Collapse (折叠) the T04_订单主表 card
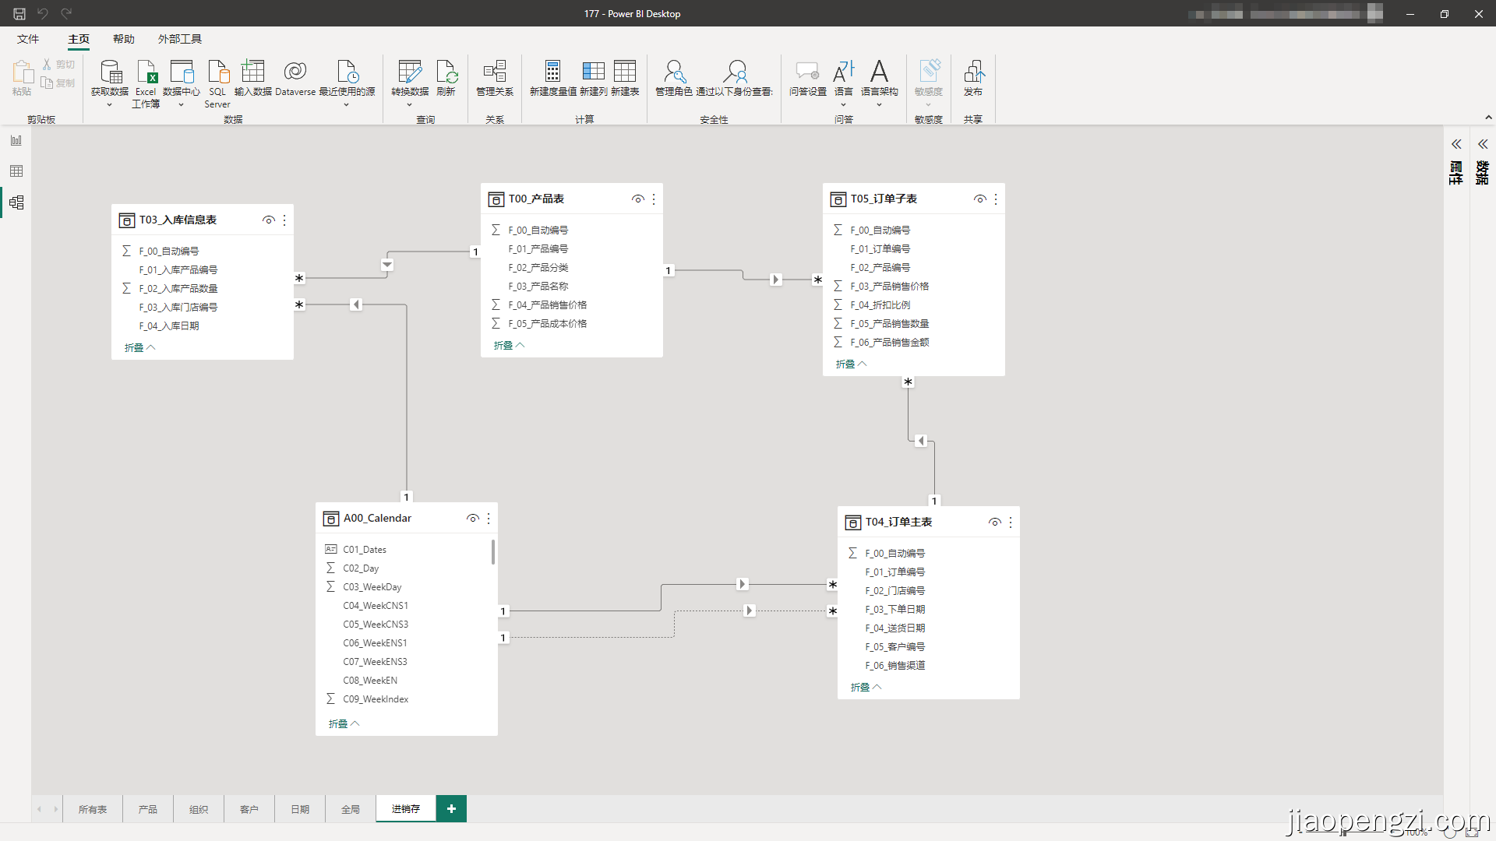 pos(866,688)
